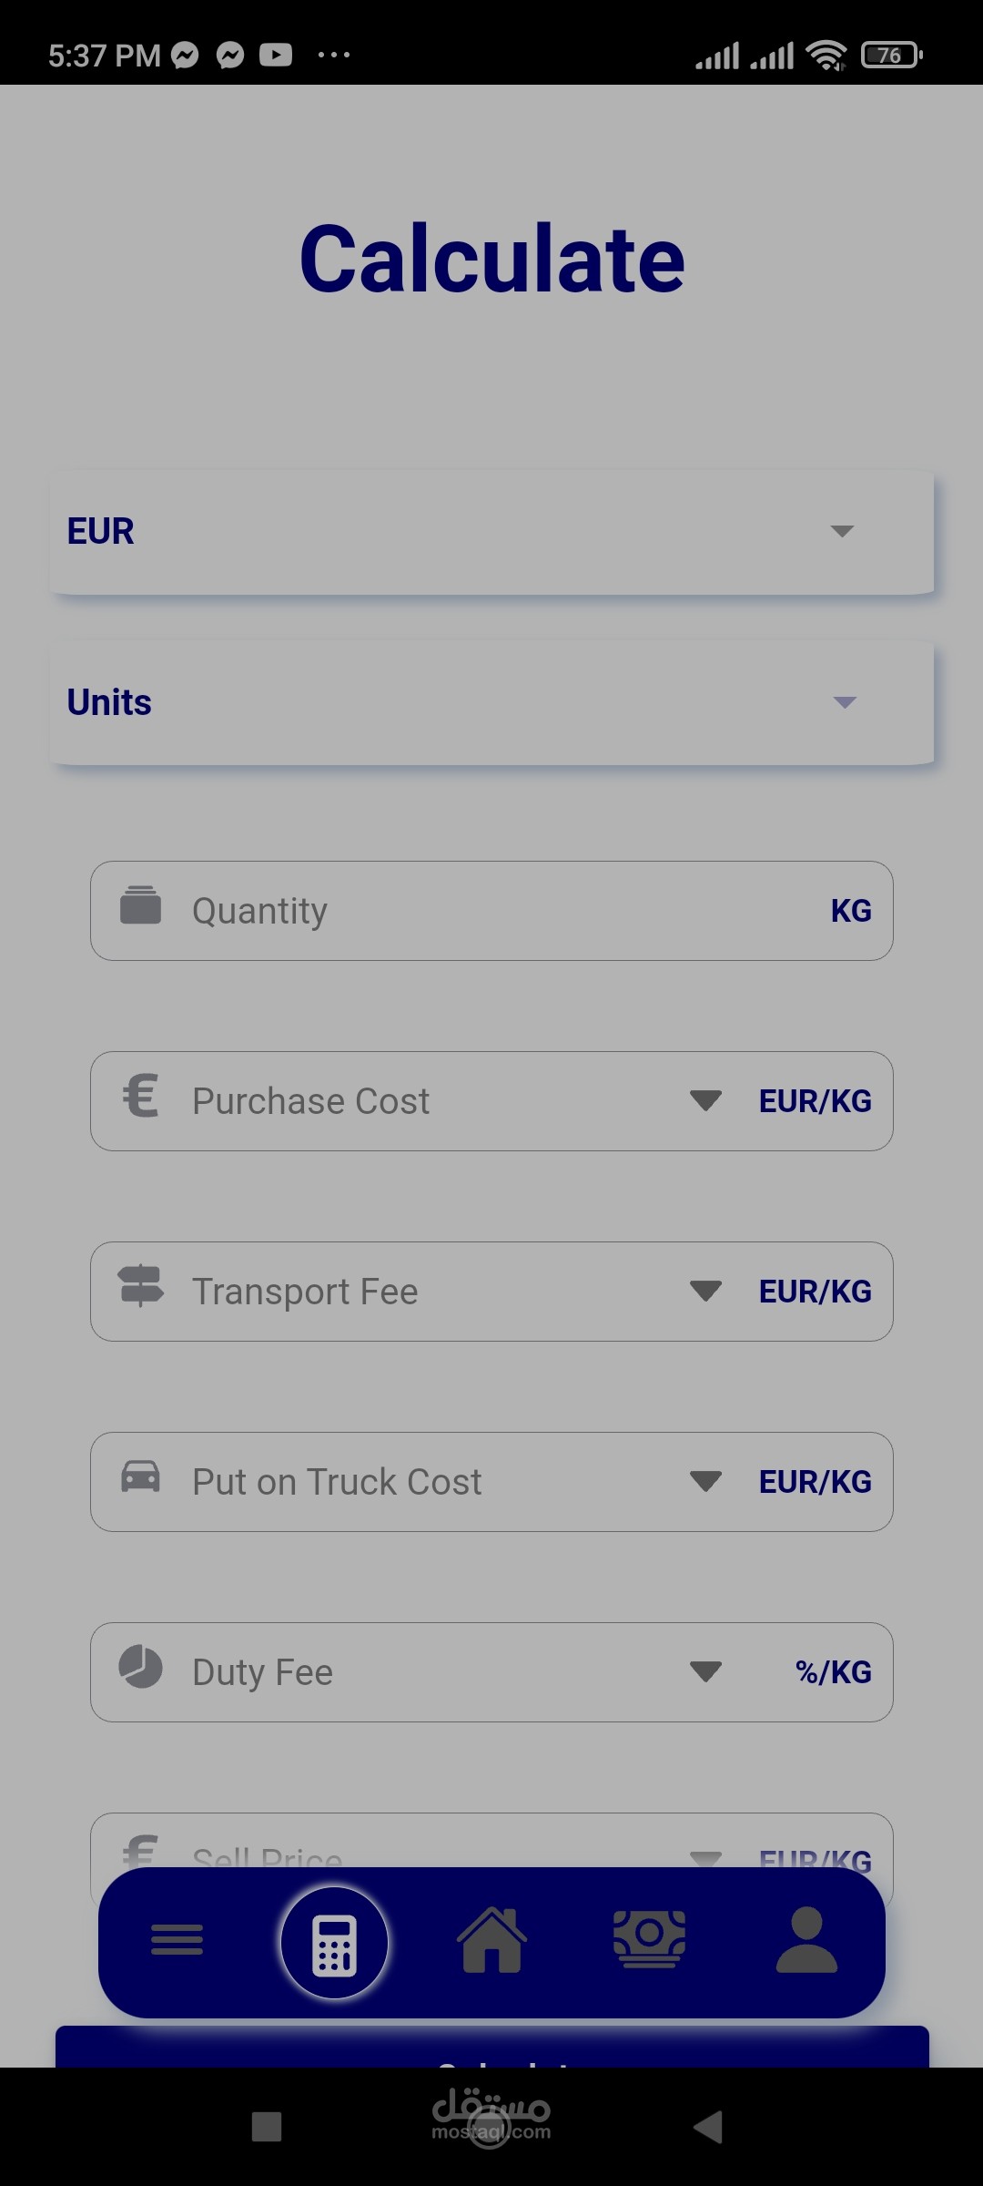983x2186 pixels.
Task: Go to the Home icon tab
Action: pyautogui.click(x=491, y=1940)
